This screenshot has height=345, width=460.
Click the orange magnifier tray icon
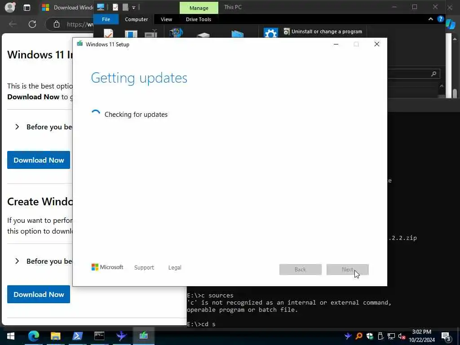point(359,336)
